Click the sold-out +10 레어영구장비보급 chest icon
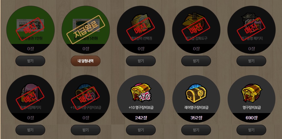 (x=86, y=94)
